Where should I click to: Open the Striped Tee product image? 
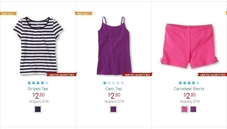tap(38, 46)
